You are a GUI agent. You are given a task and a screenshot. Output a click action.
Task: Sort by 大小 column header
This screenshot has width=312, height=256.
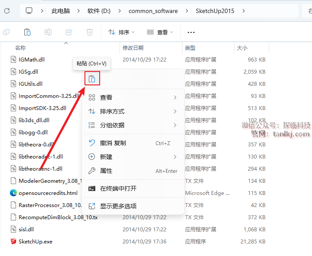(242, 48)
